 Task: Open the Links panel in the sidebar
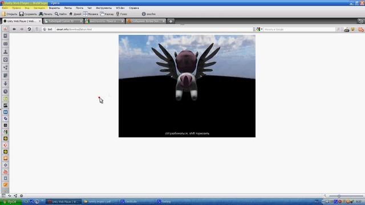pyautogui.click(x=5, y=68)
